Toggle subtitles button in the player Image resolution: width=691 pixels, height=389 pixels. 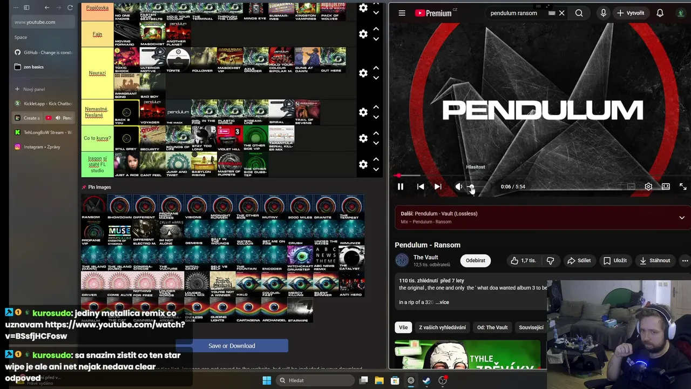pyautogui.click(x=631, y=186)
